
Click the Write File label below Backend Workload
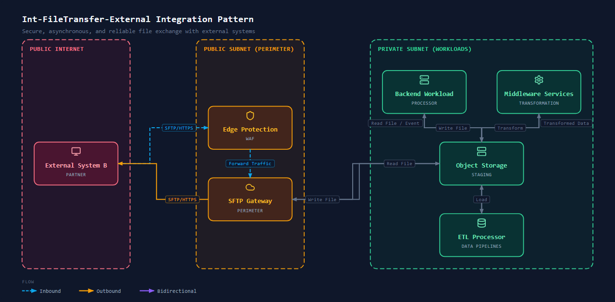(x=453, y=128)
